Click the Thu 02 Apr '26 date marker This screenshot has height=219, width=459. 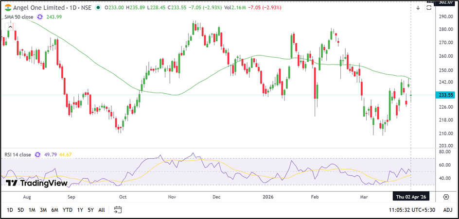411,197
